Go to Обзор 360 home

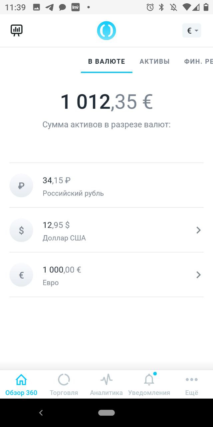coord(21,384)
